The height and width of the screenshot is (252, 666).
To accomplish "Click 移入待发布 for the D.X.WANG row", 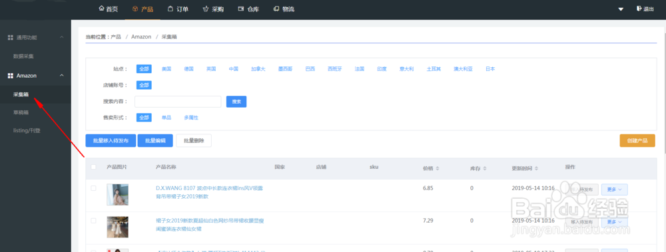I will pyautogui.click(x=582, y=189).
